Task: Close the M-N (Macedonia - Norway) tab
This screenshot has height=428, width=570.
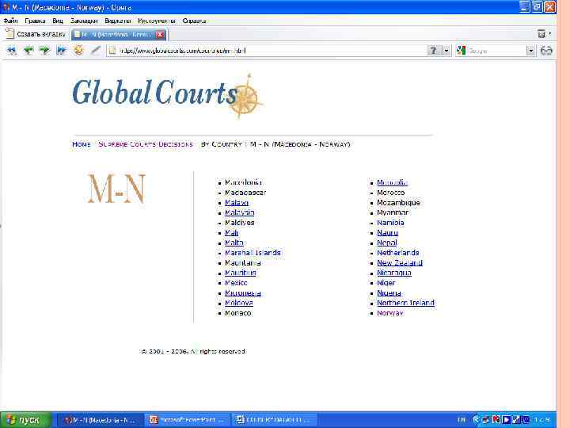Action: (160, 35)
